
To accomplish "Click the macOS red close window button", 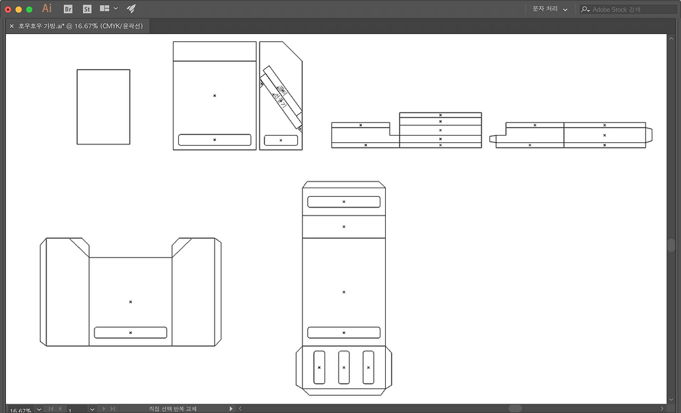I will 8,9.
